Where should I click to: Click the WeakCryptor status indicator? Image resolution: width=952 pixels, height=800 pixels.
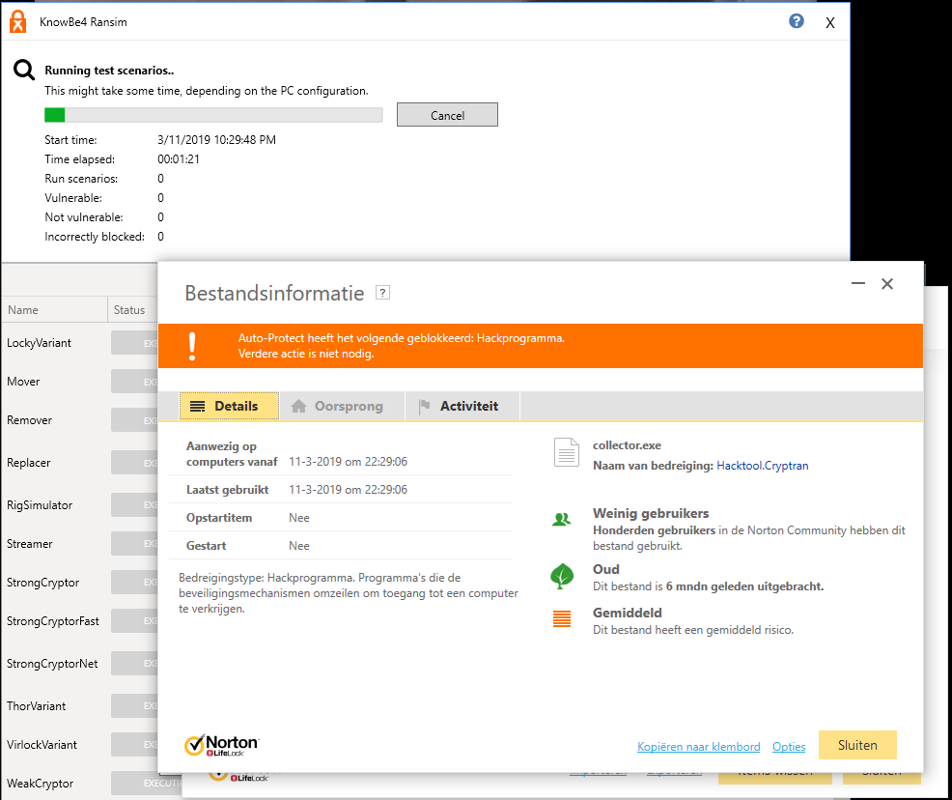click(147, 783)
